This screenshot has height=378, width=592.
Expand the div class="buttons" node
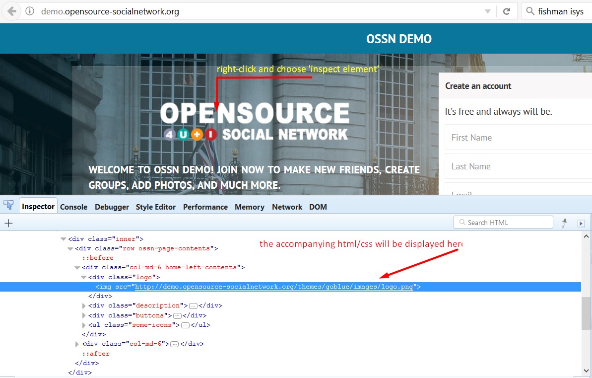[84, 315]
